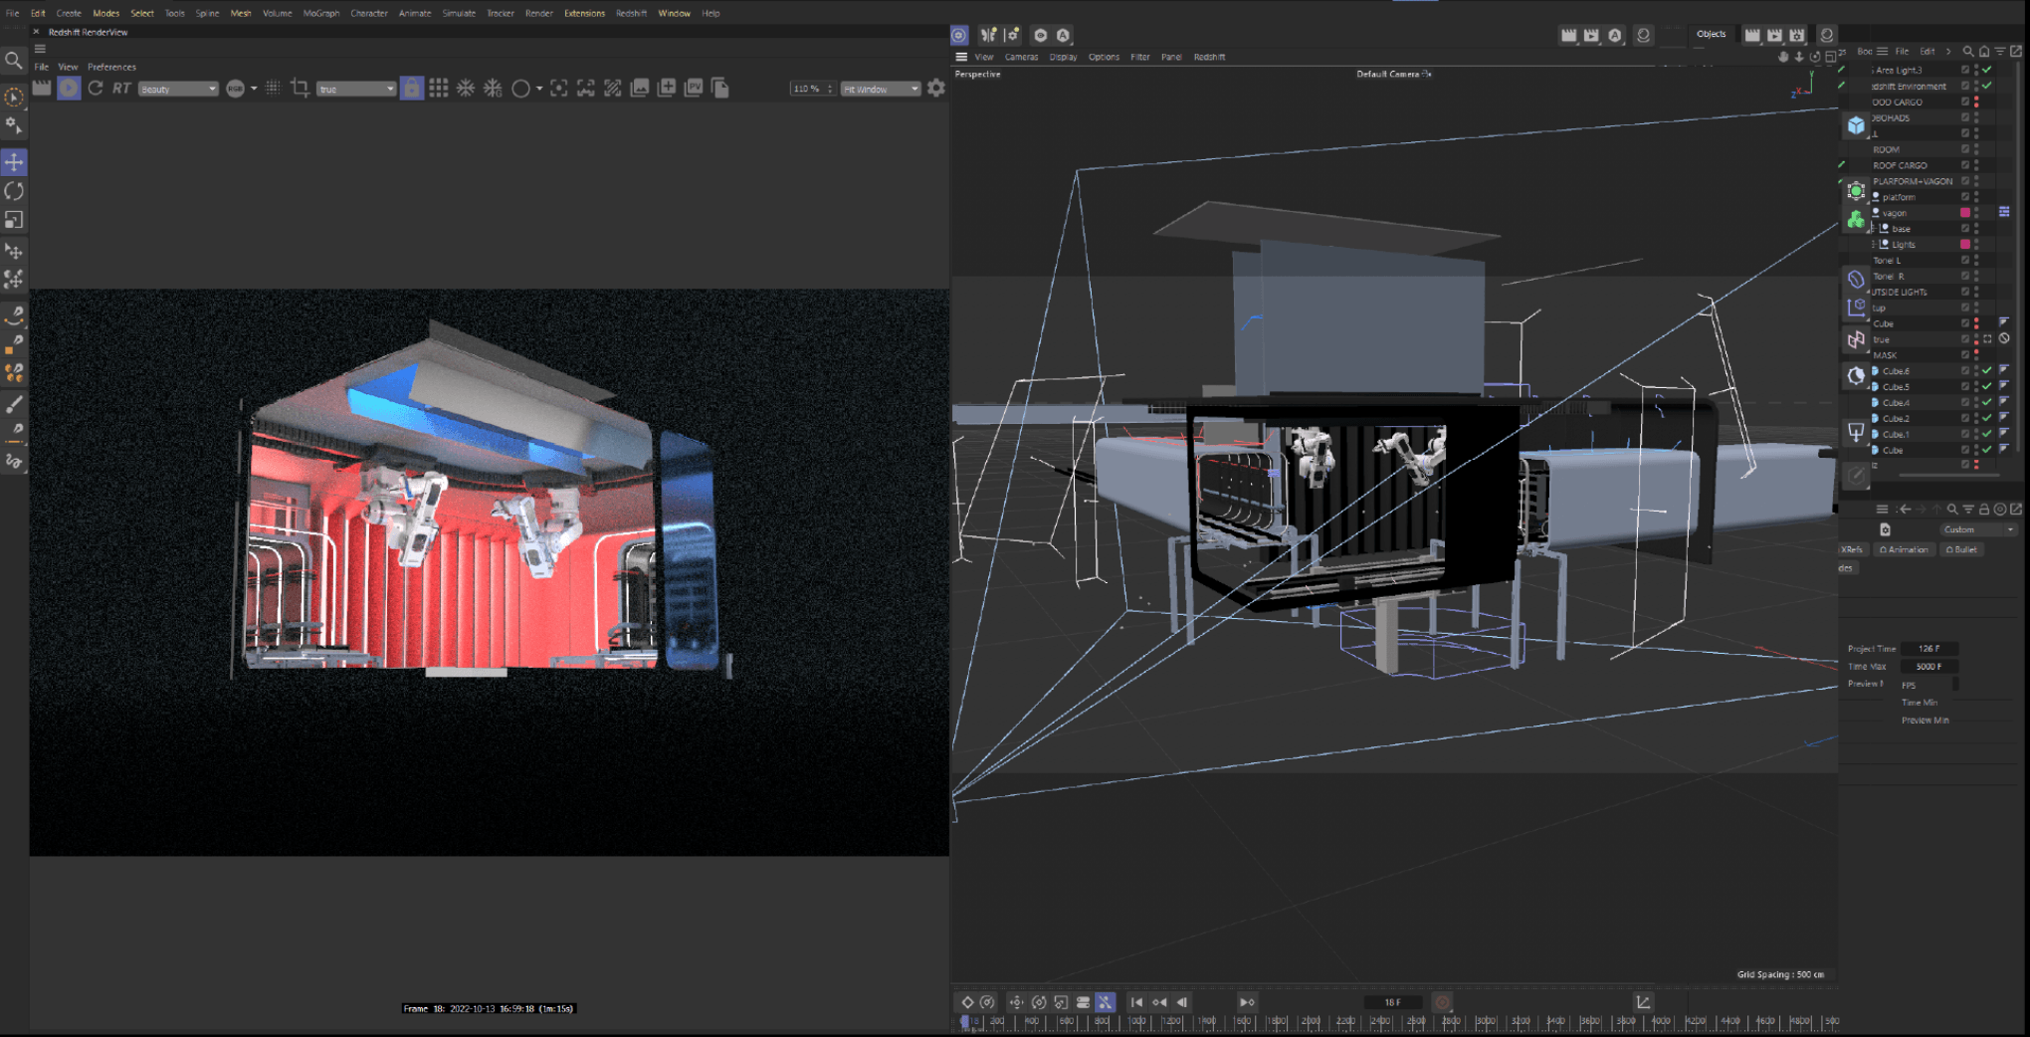Image resolution: width=2030 pixels, height=1037 pixels.
Task: Click the RenderView refresh icon
Action: pyautogui.click(x=96, y=89)
